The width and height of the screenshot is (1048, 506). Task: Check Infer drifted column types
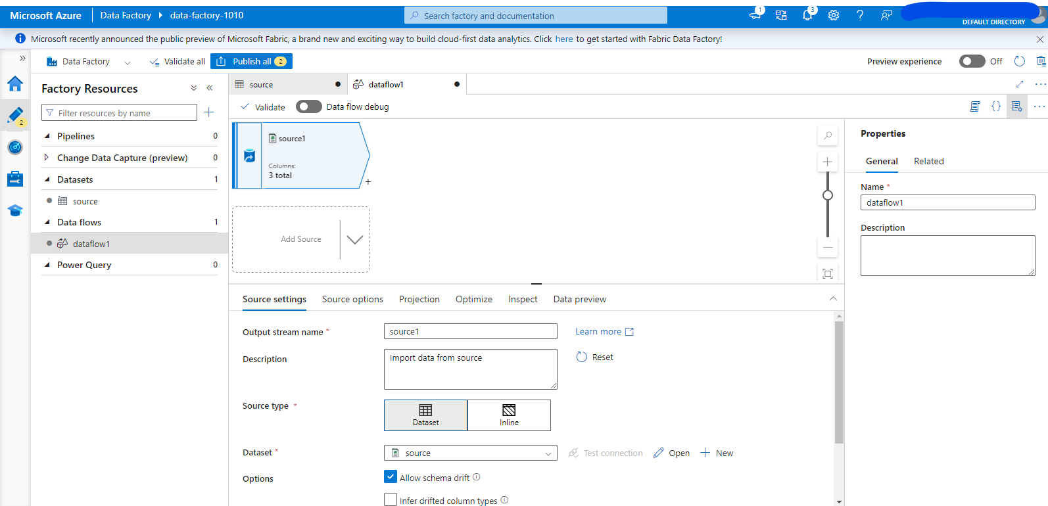391,499
